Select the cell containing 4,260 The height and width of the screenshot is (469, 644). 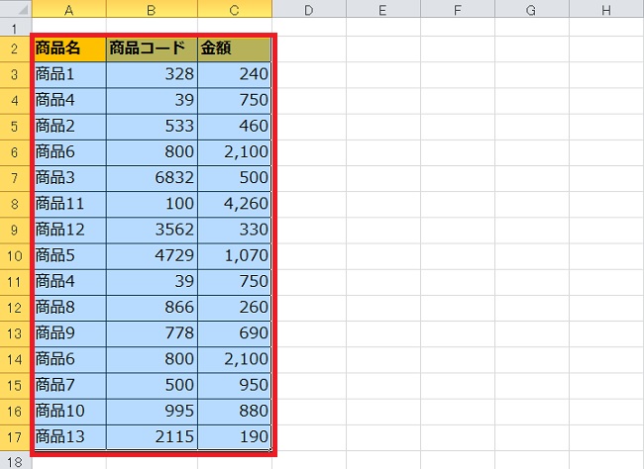click(234, 203)
